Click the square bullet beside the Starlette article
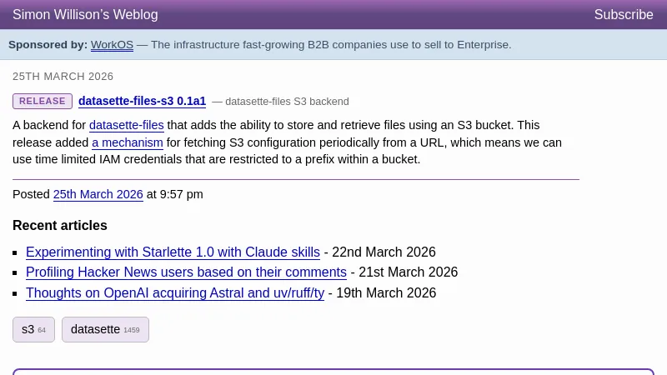The image size is (667, 375). coord(16,252)
